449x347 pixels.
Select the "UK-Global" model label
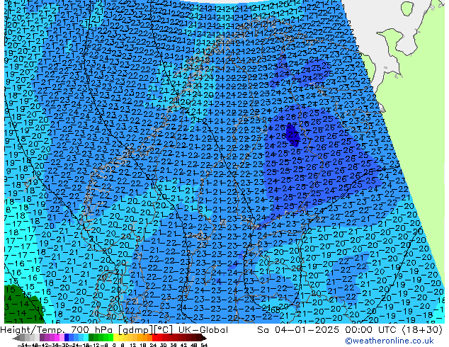coord(203,330)
